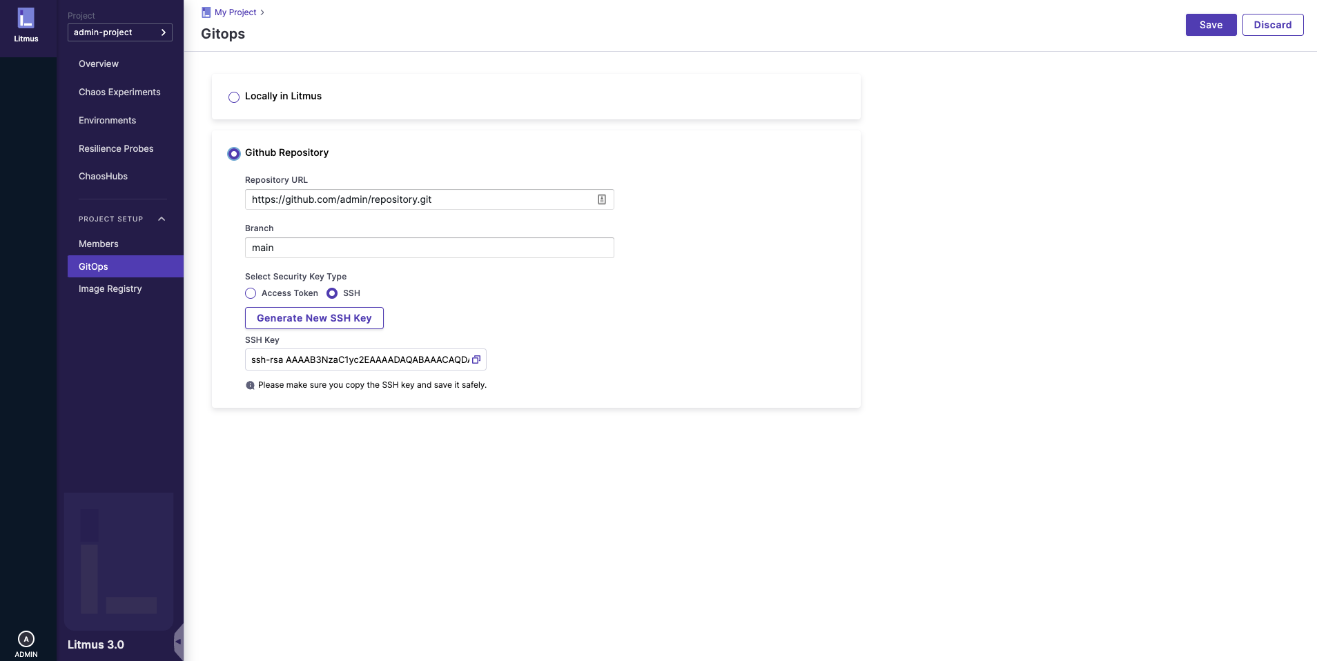Choose Access Token security key type
The image size is (1317, 661).
coord(251,293)
